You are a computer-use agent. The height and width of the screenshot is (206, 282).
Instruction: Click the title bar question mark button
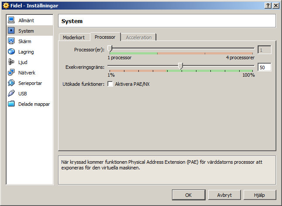click(267, 5)
